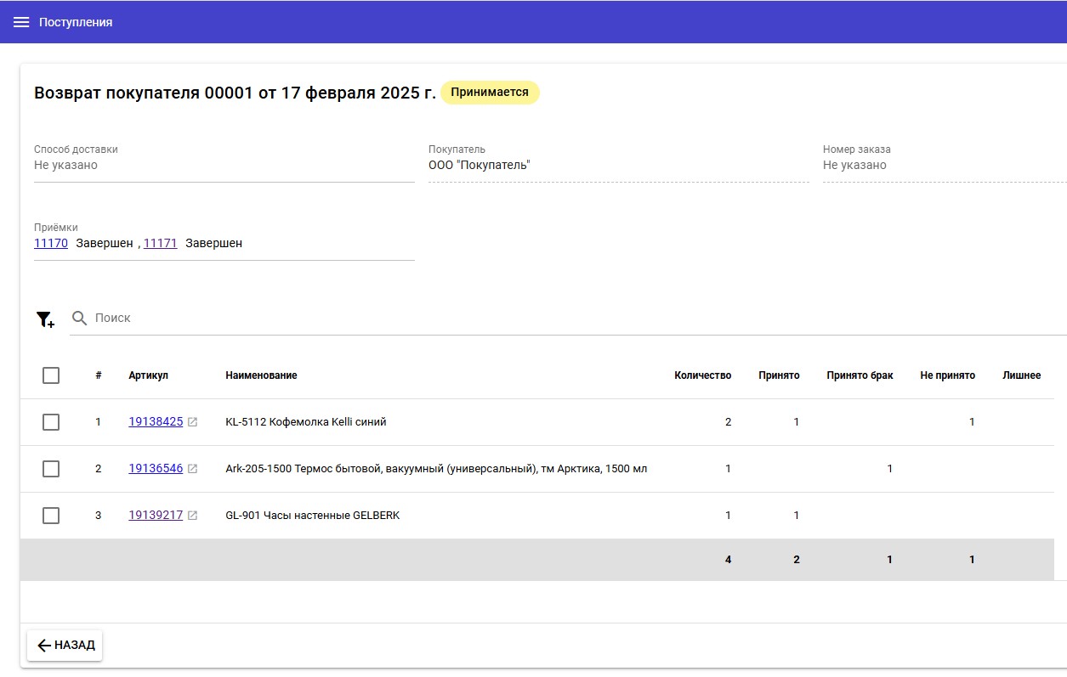The image size is (1067, 677).
Task: Click the add filter icon
Action: coord(45,319)
